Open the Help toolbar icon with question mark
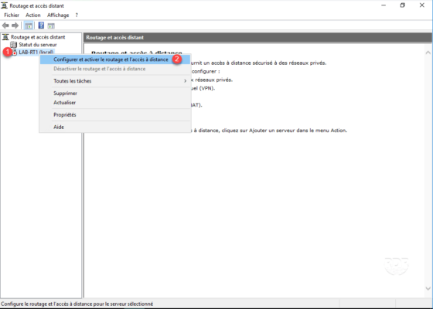Viewport: 433px width, 309px height. tap(41, 25)
